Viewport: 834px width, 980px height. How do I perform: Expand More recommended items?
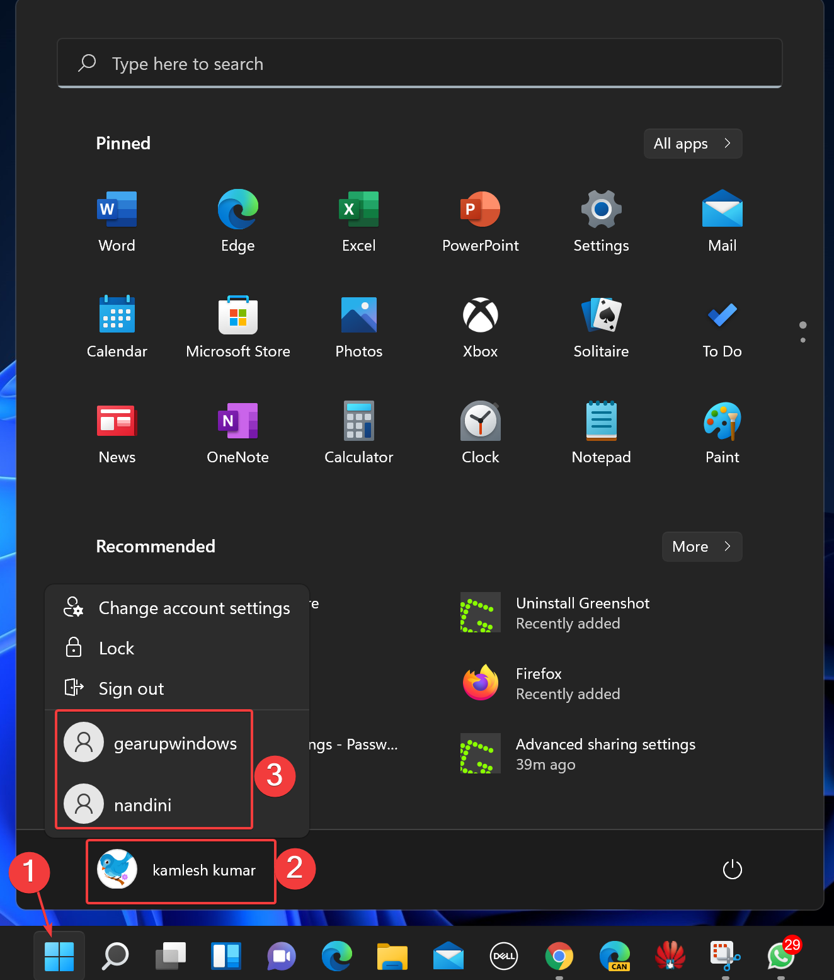click(x=702, y=547)
